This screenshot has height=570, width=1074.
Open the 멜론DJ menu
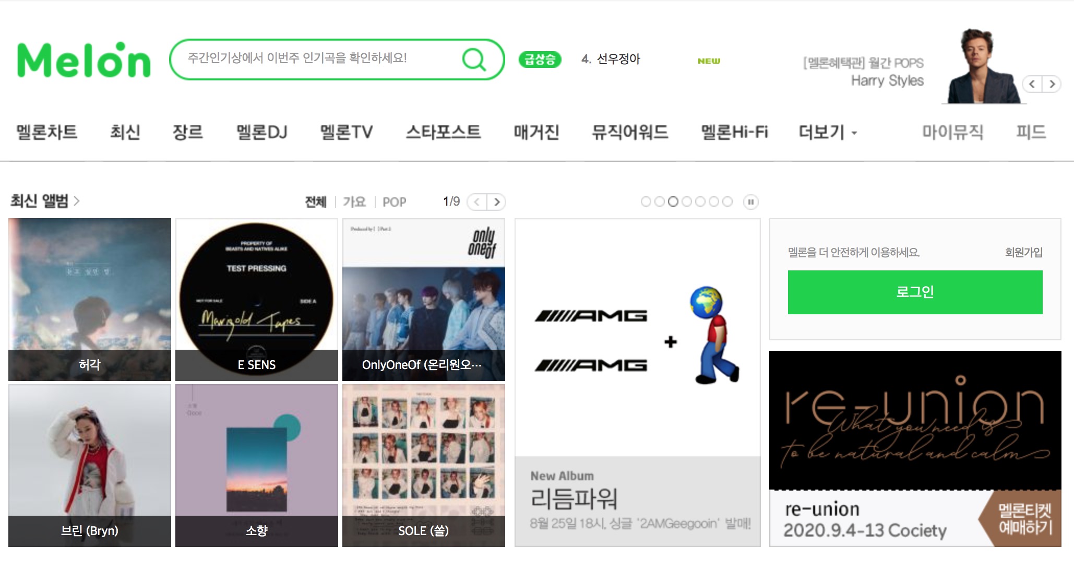(x=261, y=132)
